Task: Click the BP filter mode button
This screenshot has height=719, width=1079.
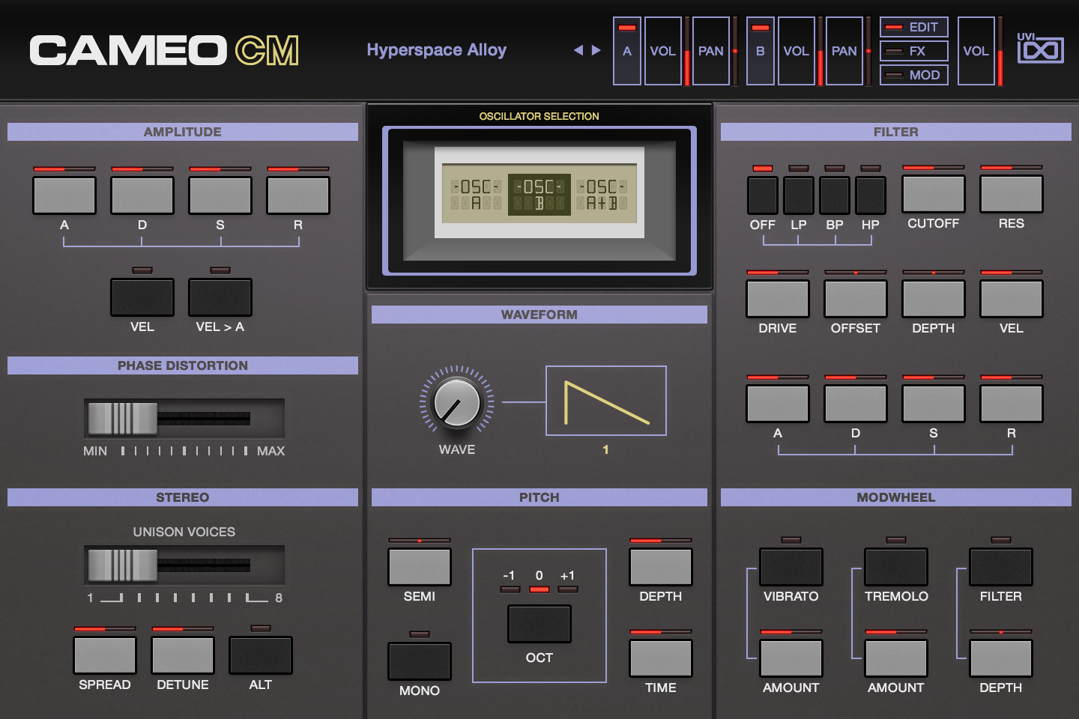Action: [835, 193]
